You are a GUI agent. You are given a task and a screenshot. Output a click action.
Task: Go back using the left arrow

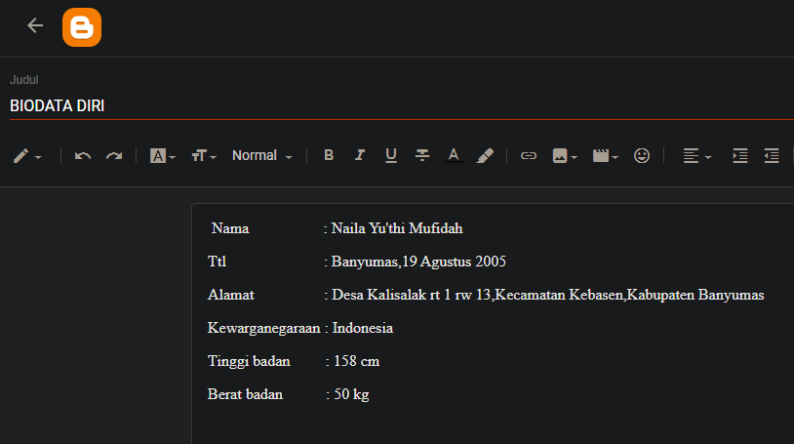35,25
